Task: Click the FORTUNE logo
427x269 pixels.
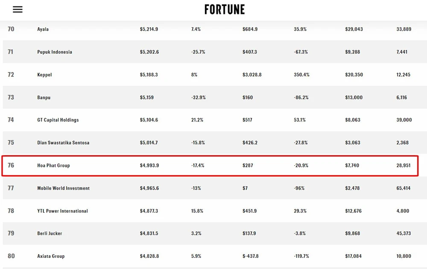Action: 225,9
